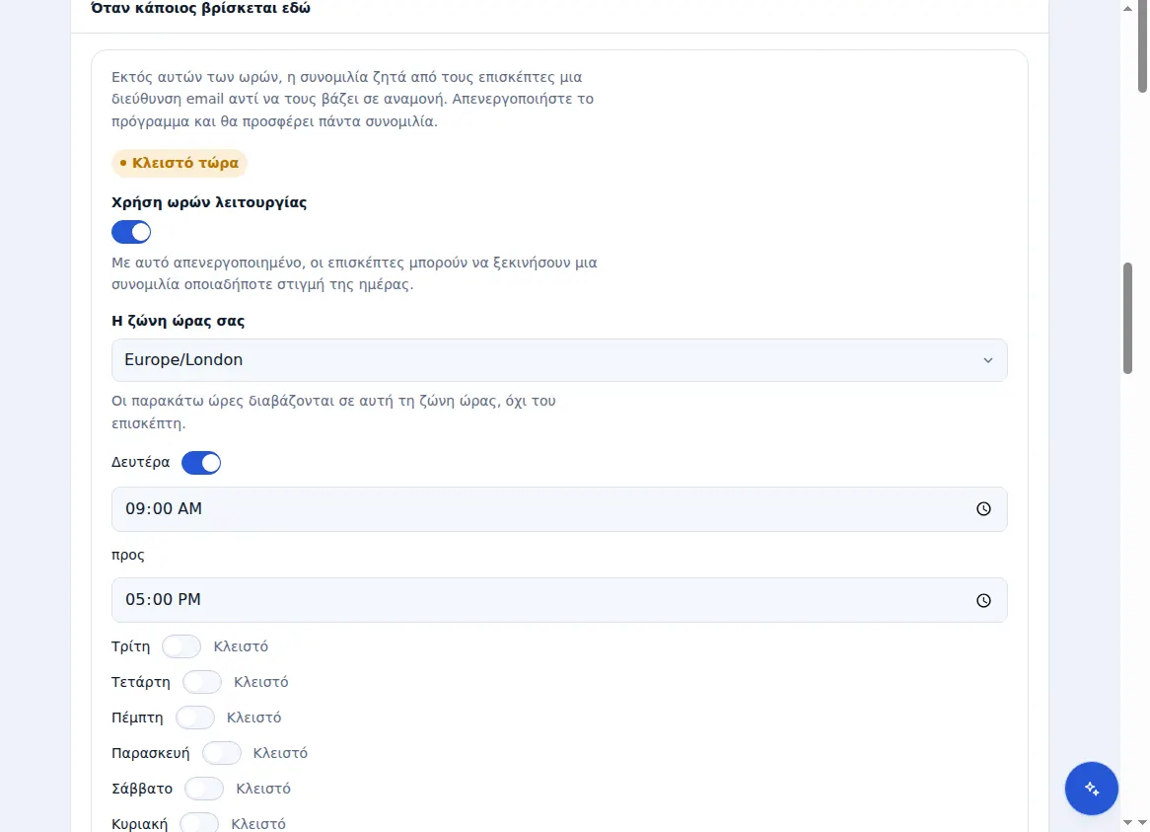Toggle Κυριακή opening hours on
1150x832 pixels.
(199, 824)
